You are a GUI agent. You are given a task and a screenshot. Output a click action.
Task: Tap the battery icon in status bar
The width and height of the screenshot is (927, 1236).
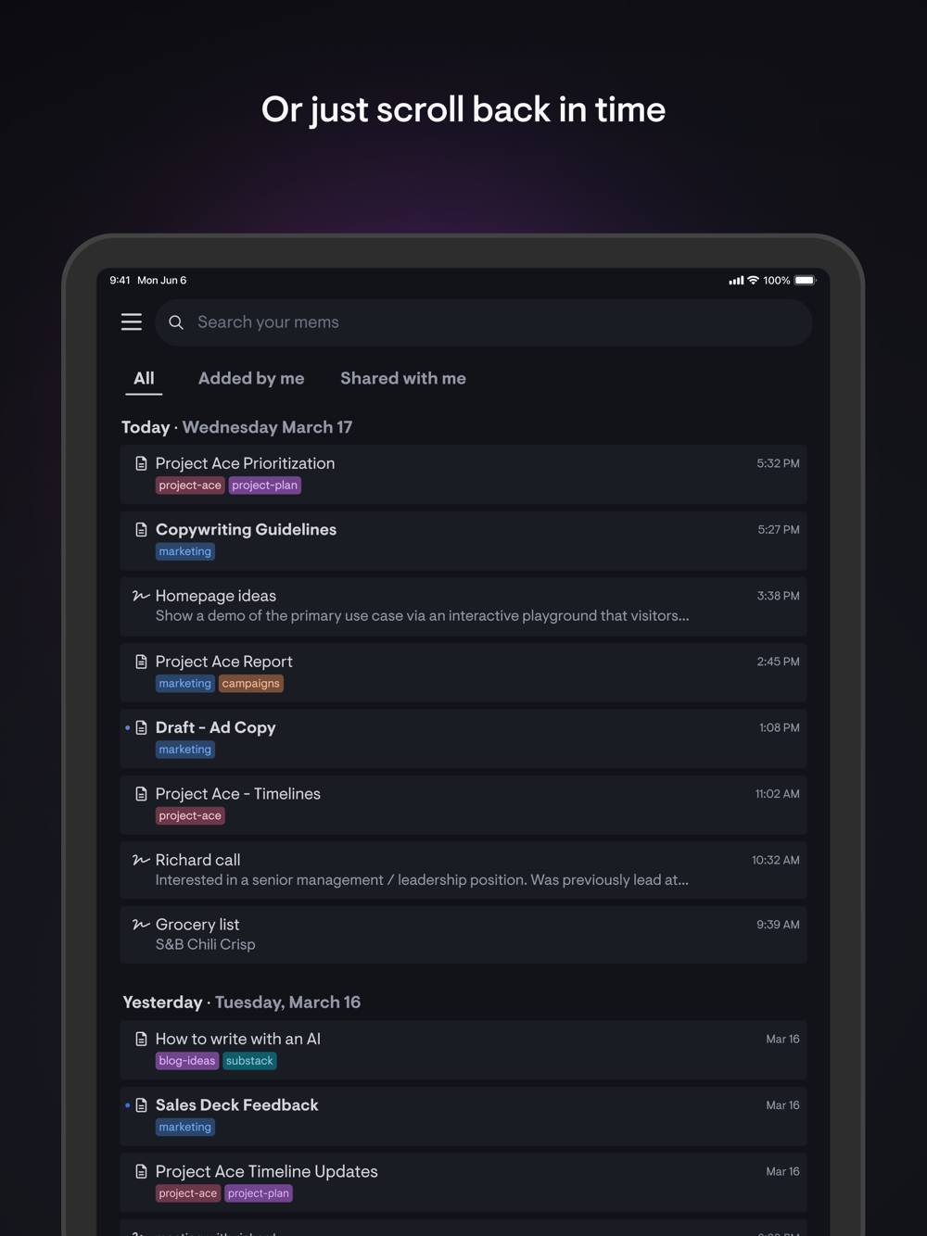805,280
